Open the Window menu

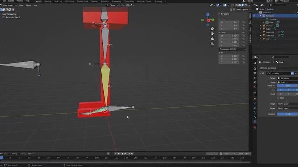coord(20,1)
